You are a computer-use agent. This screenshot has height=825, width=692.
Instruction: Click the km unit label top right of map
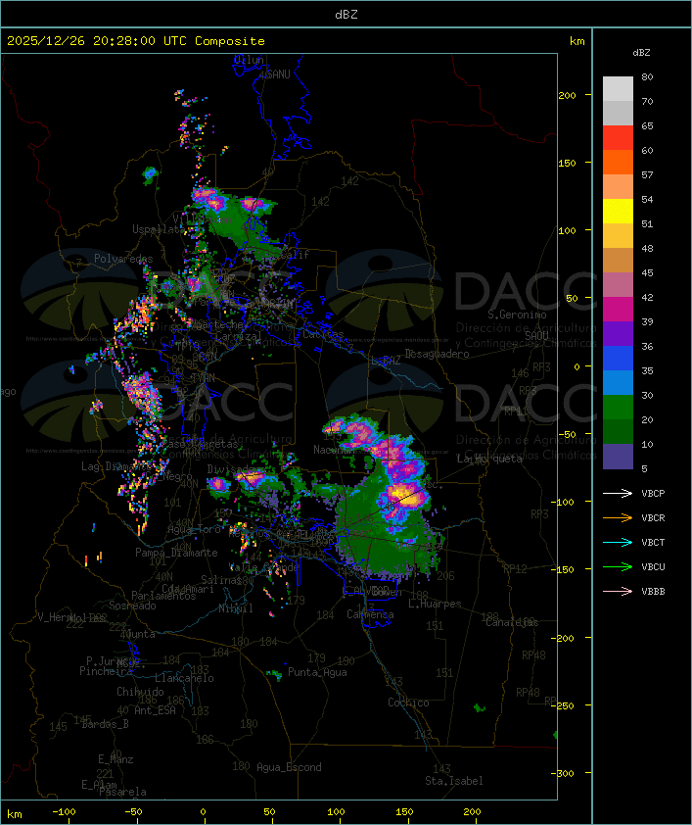577,41
